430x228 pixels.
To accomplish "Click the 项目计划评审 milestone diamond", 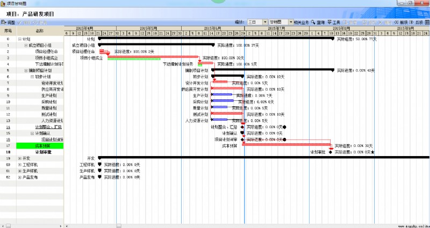I will click(x=242, y=139).
